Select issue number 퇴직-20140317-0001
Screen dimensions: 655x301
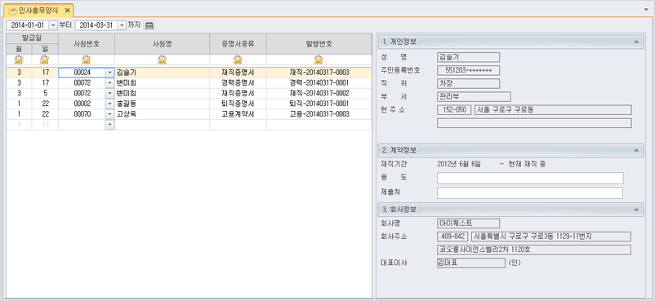319,104
